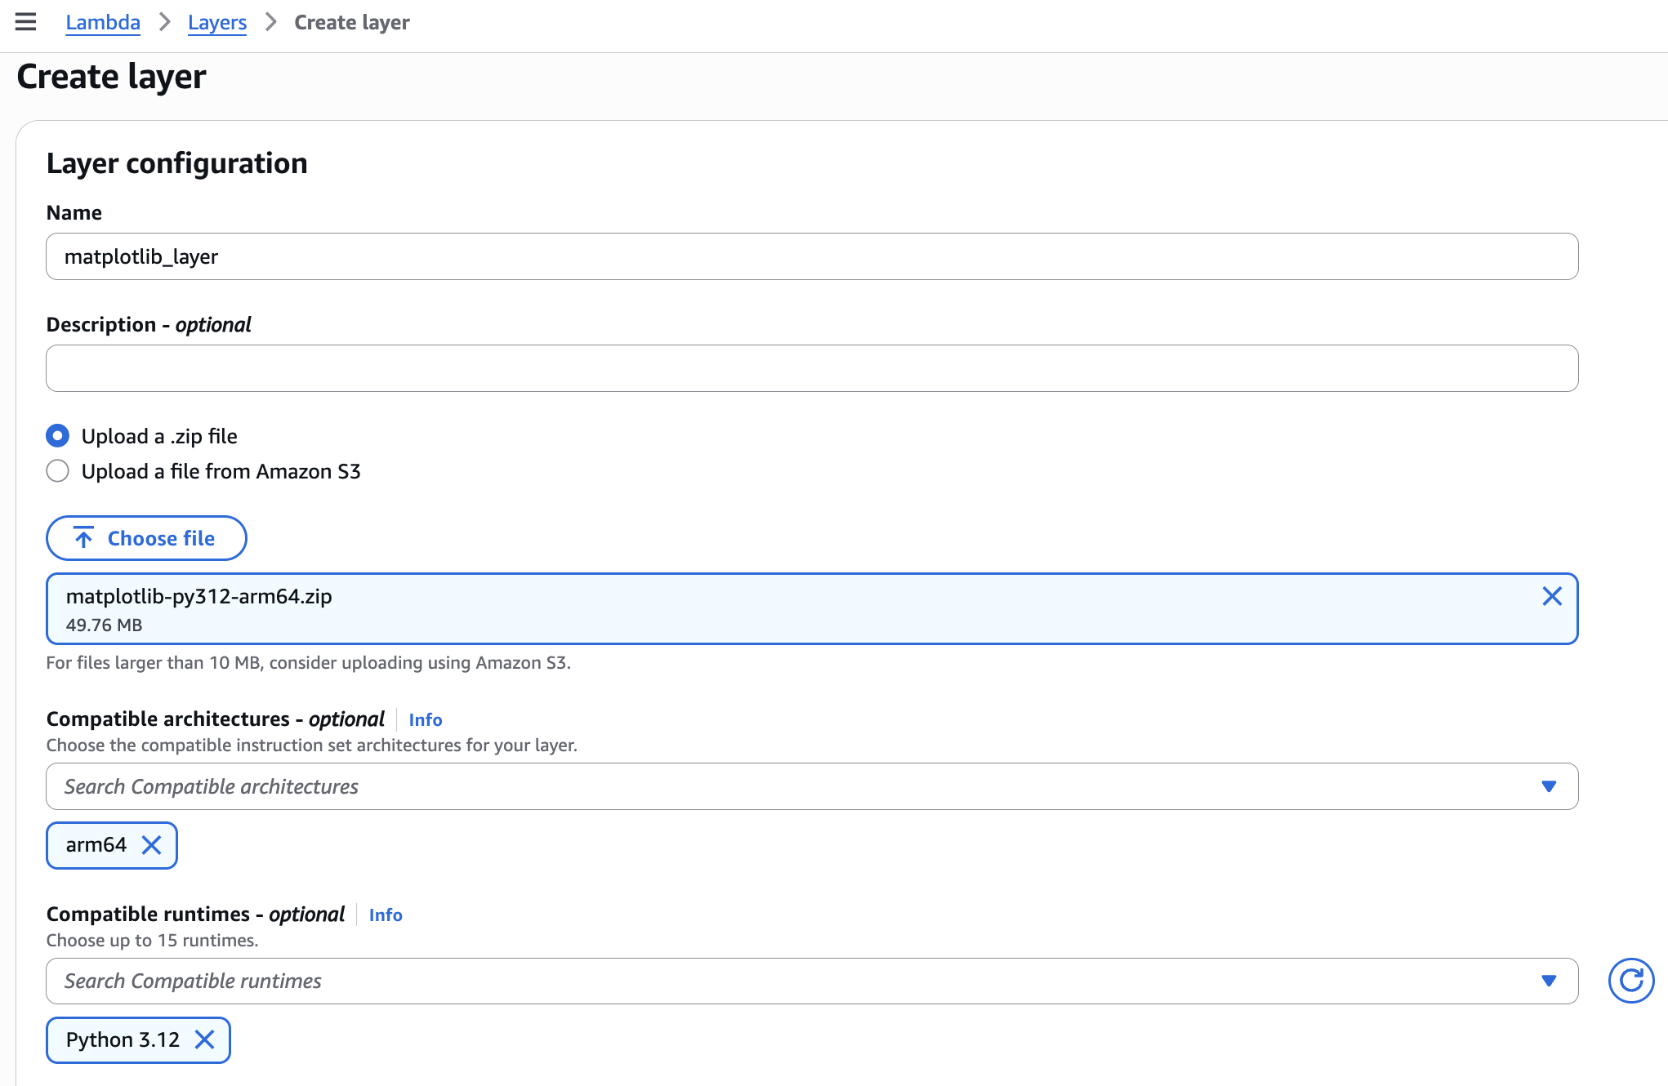Remove uploaded matplotlib-py312-arm64.zip file
This screenshot has width=1668, height=1086.
point(1551,596)
